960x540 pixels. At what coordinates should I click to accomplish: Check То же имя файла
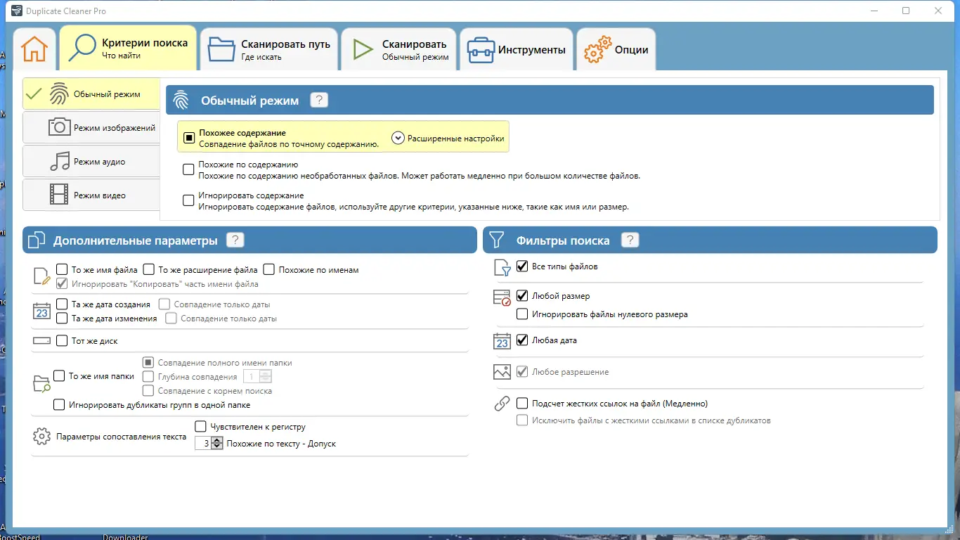pyautogui.click(x=62, y=269)
